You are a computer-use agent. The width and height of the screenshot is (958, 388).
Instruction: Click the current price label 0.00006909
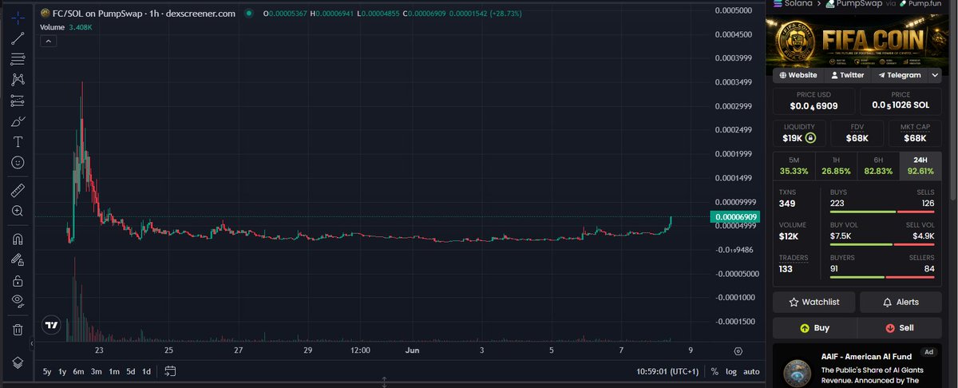click(x=734, y=217)
